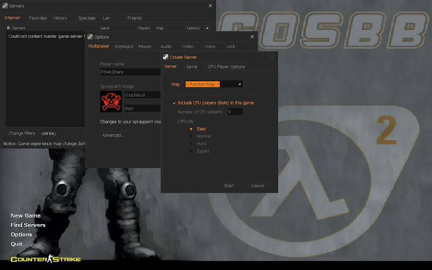Click the 'cstrike;' filter text

[49, 133]
